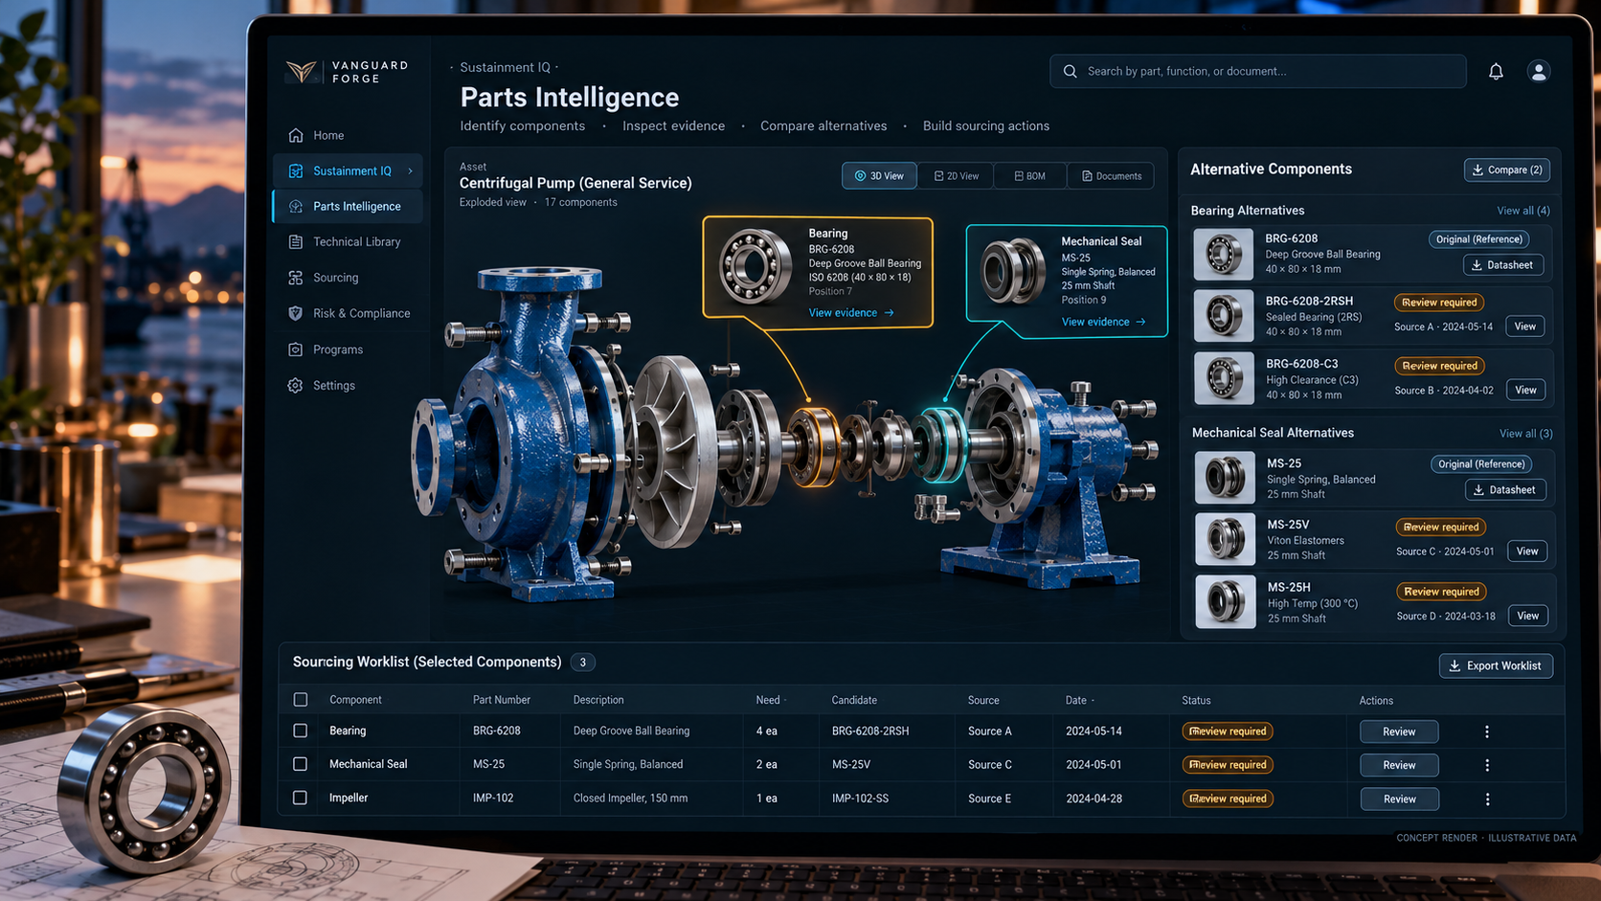This screenshot has height=901, width=1601.
Task: Open the user profile avatar
Action: point(1539,71)
